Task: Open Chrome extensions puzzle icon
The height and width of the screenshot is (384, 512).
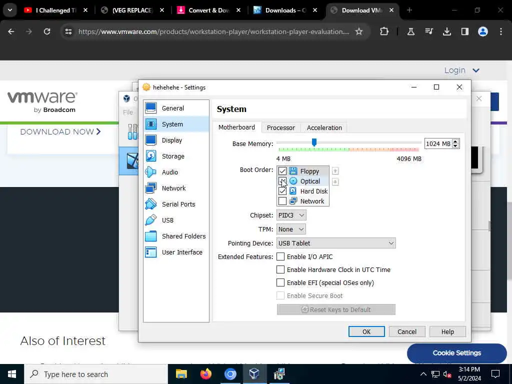Action: point(384,31)
